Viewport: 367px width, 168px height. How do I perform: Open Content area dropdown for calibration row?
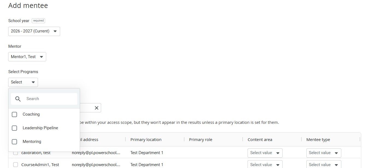tap(265, 153)
